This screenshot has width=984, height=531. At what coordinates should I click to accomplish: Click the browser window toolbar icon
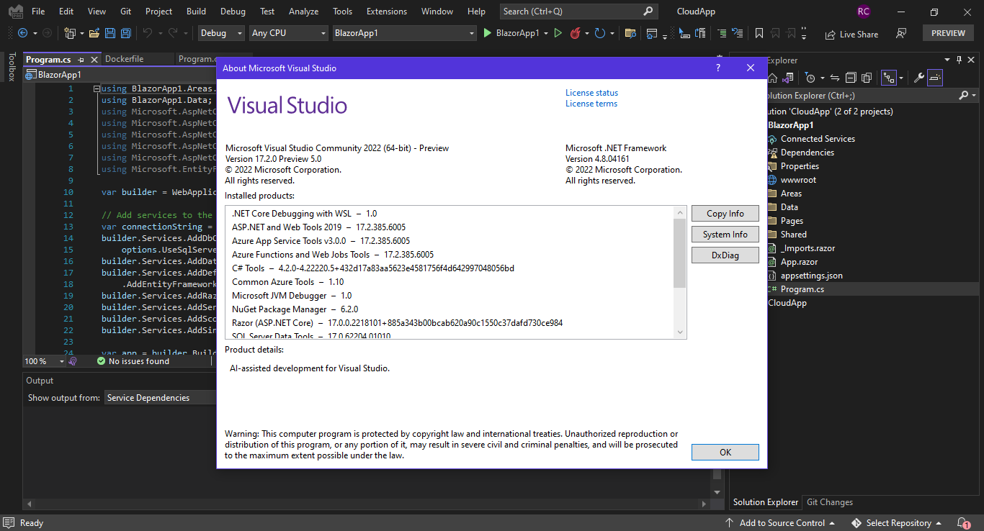coord(651,33)
